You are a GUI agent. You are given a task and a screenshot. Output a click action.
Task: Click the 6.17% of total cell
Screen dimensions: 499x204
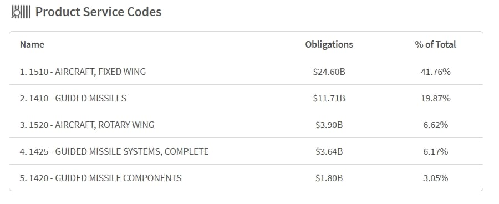click(436, 151)
